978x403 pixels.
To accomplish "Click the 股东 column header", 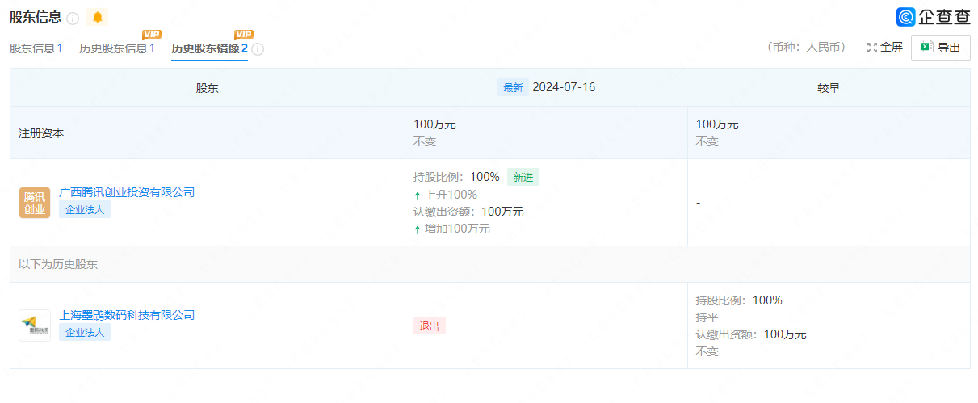I will [208, 88].
